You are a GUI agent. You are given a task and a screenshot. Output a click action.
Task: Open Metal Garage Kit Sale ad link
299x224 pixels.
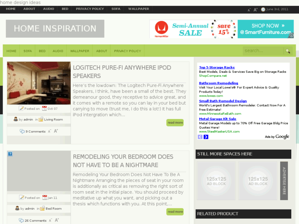coord(218,119)
